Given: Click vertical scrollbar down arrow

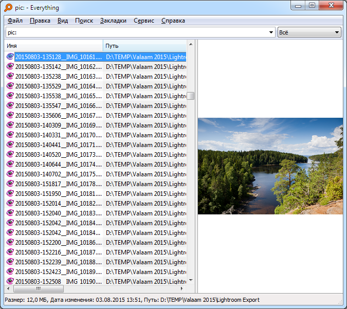Looking at the screenshot, I should [x=191, y=280].
